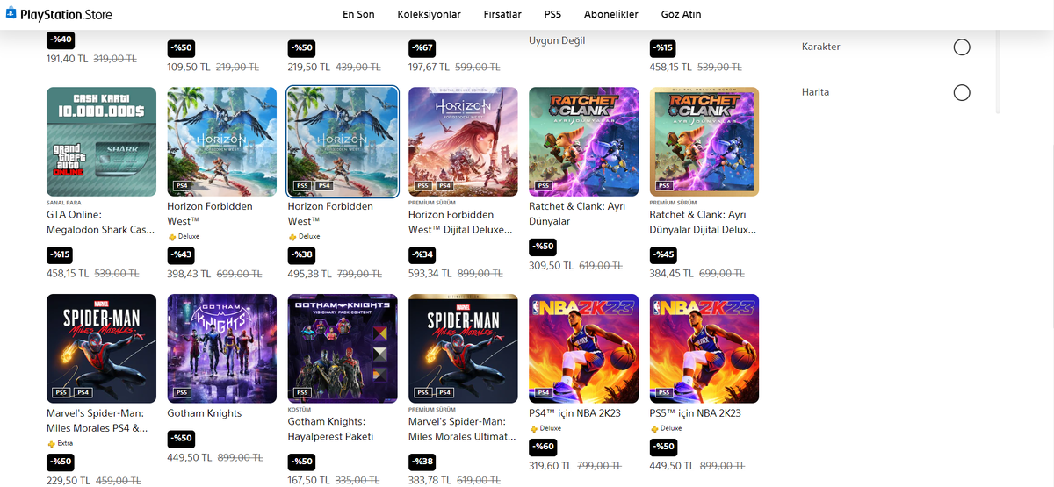The width and height of the screenshot is (1054, 487).
Task: Open Gotham Knights: Hayalperest Paketi cover image
Action: click(x=343, y=348)
